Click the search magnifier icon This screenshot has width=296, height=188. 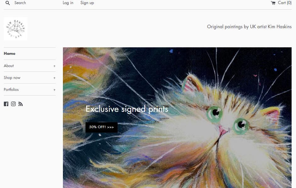tap(8, 3)
